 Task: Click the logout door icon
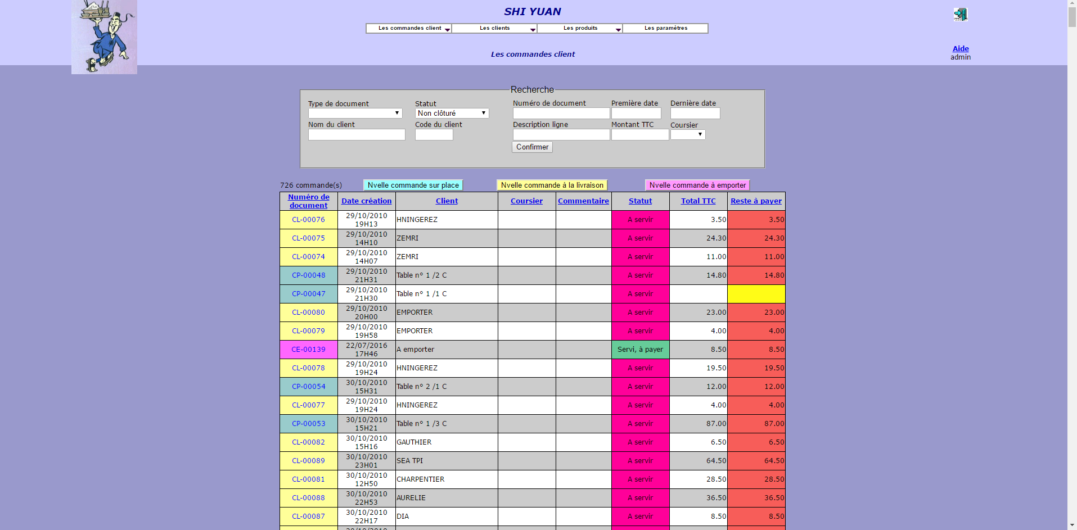click(961, 14)
